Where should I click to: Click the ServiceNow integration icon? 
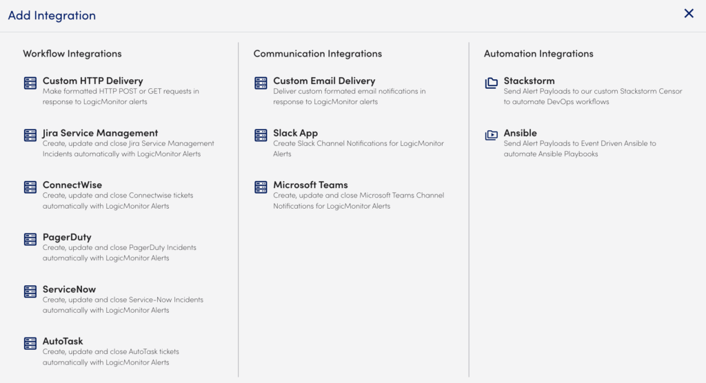pos(30,291)
